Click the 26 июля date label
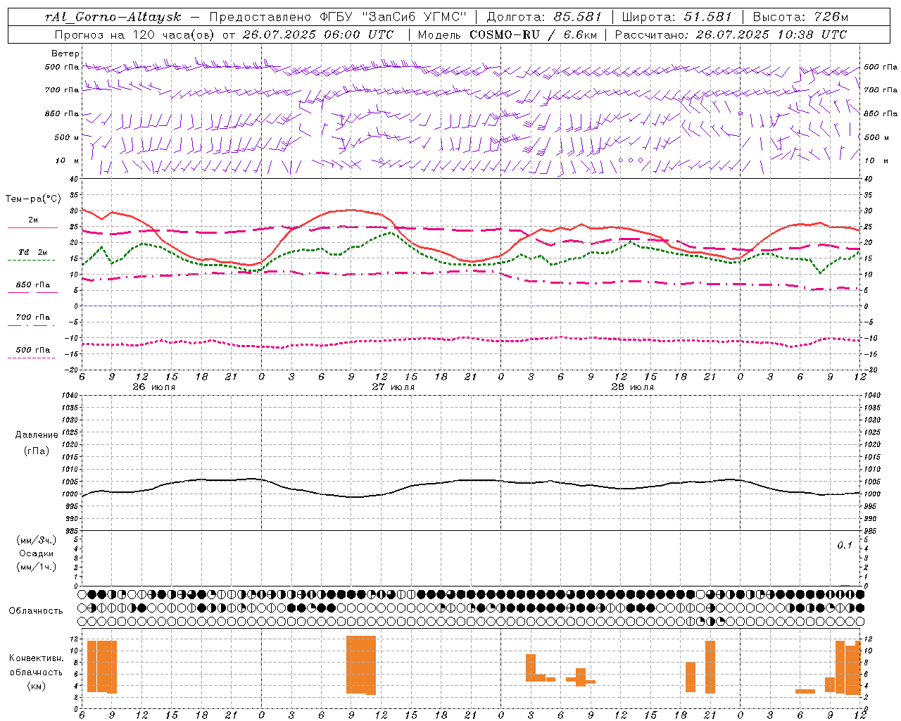901x721 pixels. click(x=154, y=387)
